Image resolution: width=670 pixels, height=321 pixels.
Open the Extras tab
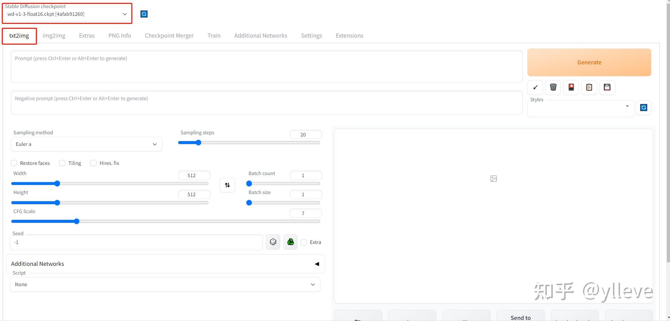[87, 36]
